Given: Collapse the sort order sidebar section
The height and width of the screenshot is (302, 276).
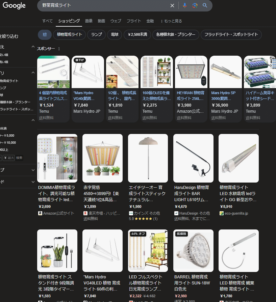Looking at the screenshot, I should (x=33, y=47).
